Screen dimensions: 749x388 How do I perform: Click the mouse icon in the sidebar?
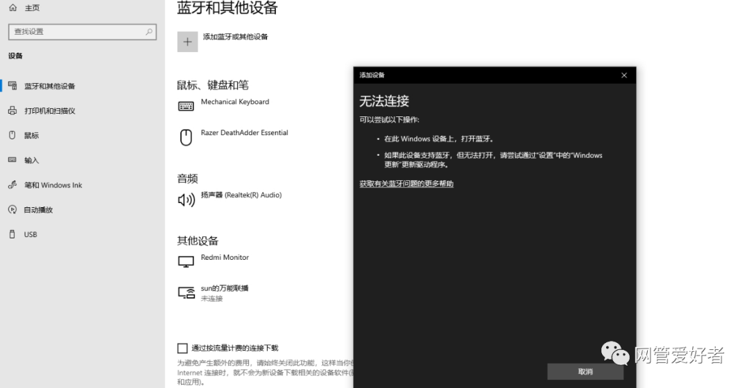tap(12, 135)
